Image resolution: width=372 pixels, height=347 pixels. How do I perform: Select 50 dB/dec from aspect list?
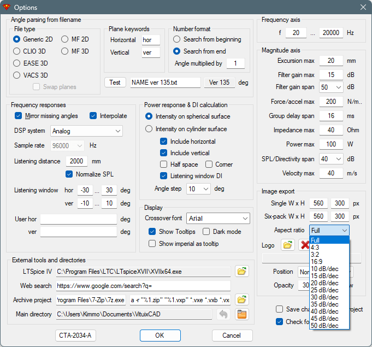pyautogui.click(x=329, y=326)
